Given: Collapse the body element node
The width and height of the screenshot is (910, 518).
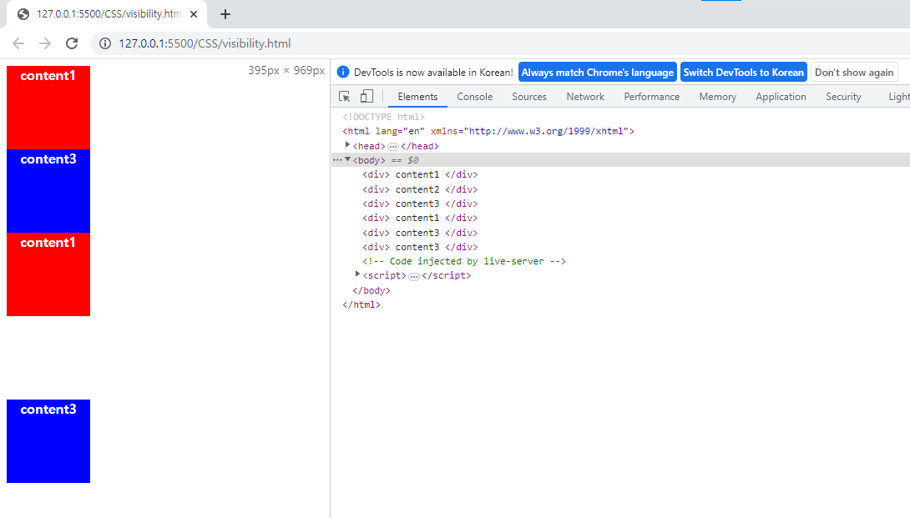Looking at the screenshot, I should [347, 159].
